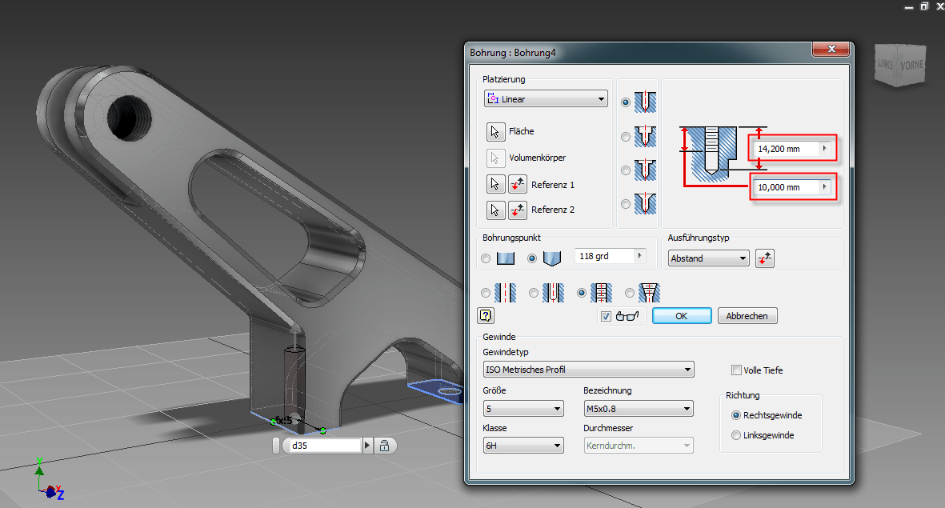This screenshot has width=945, height=508.
Task: Open the help question mark icon
Action: tap(486, 315)
